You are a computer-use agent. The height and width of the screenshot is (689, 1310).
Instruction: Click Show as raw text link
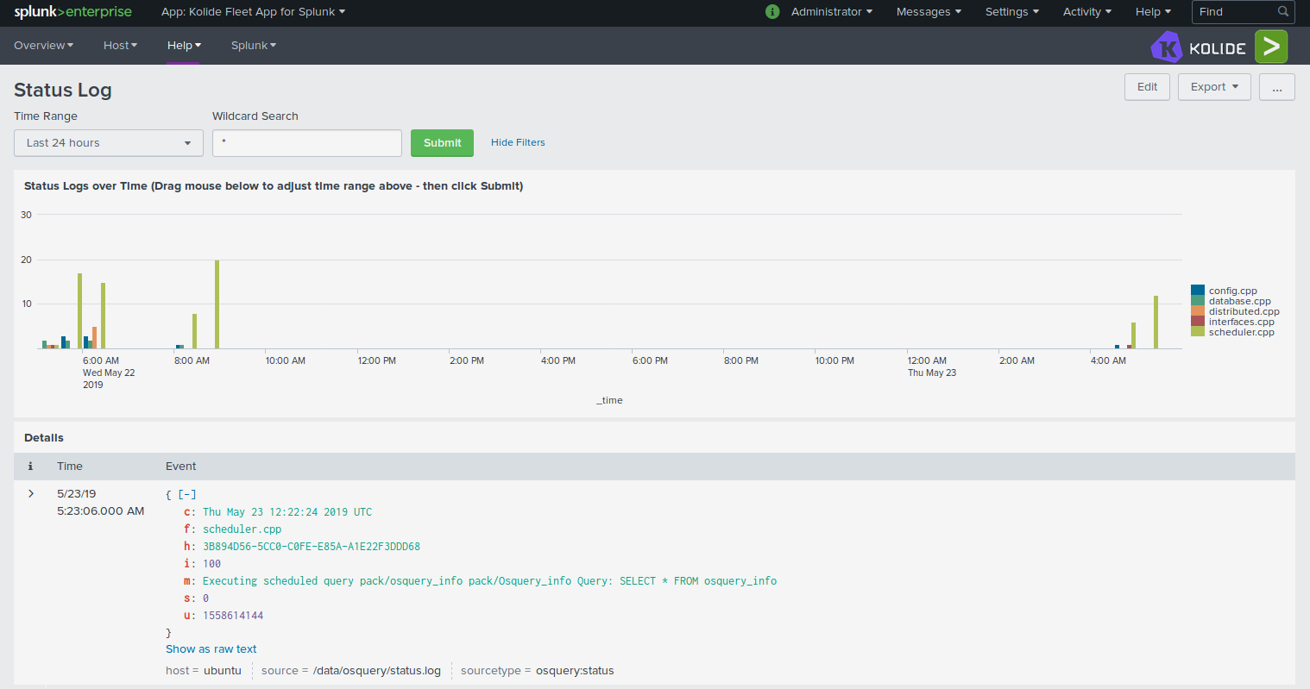point(211,649)
